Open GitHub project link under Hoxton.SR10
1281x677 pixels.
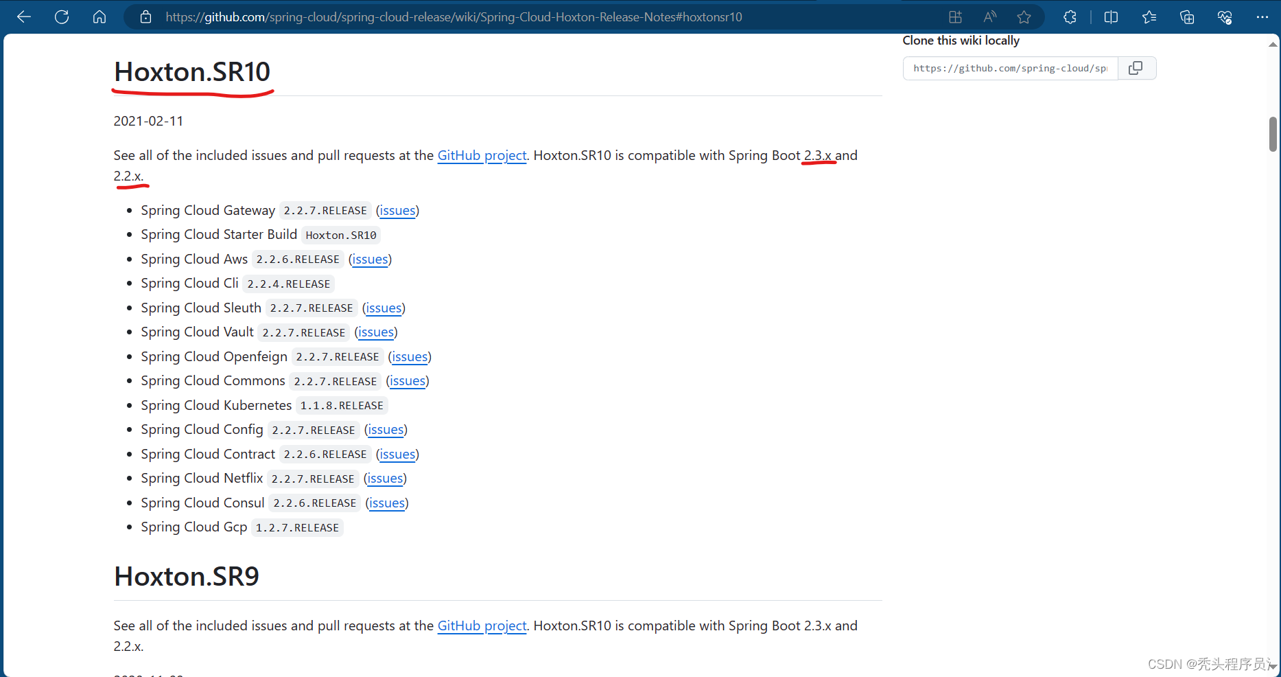pos(482,156)
